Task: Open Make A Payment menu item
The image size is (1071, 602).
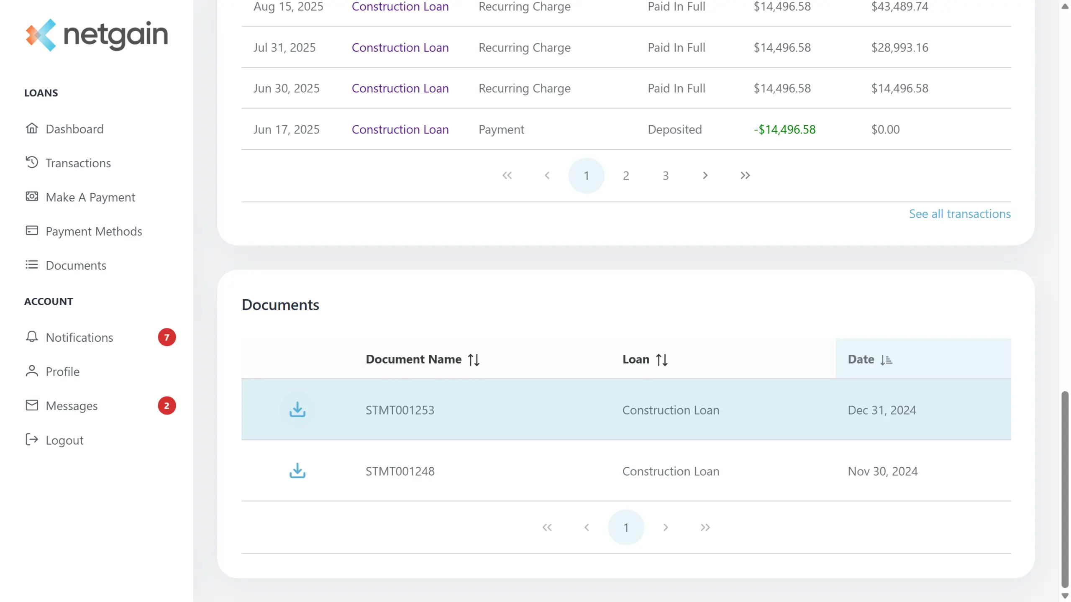Action: (x=90, y=197)
